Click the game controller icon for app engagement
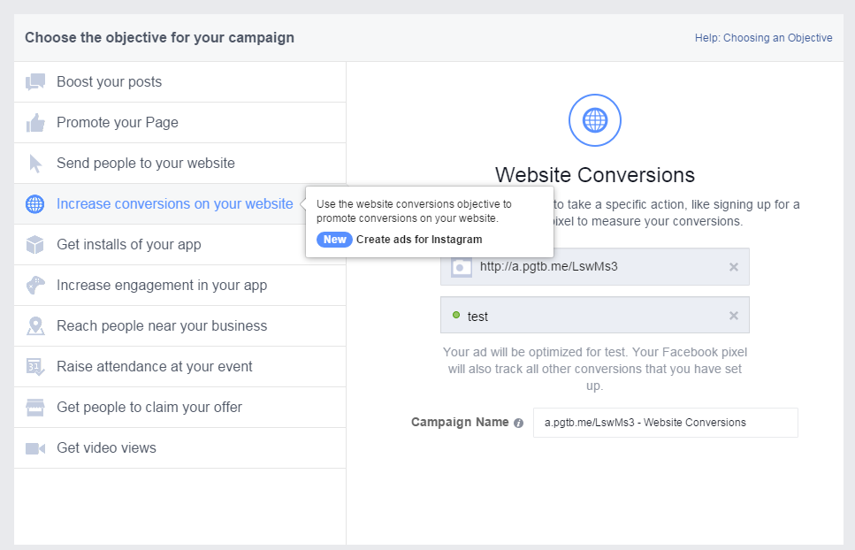This screenshot has width=855, height=550. coord(35,286)
